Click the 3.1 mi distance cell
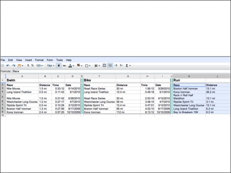Screen dimensions: 231x173 pyautogui.click(x=218, y=102)
